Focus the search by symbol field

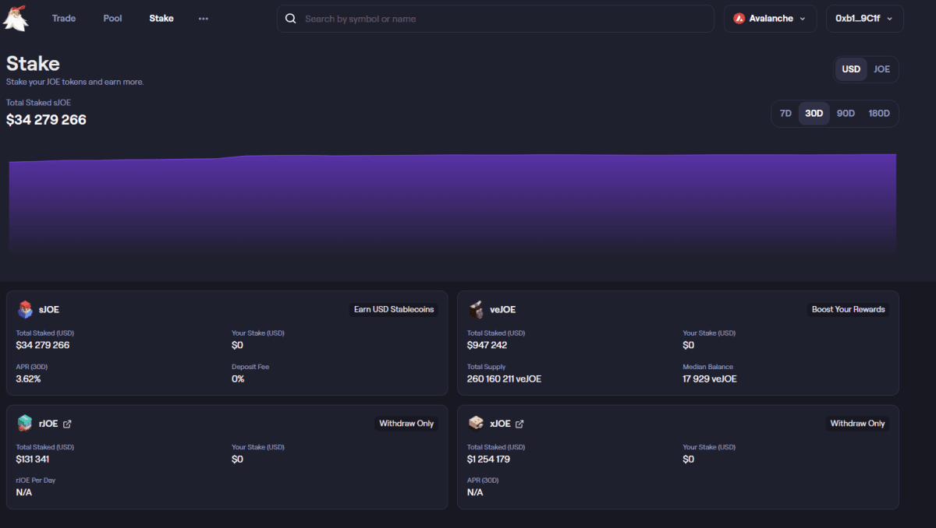point(499,19)
